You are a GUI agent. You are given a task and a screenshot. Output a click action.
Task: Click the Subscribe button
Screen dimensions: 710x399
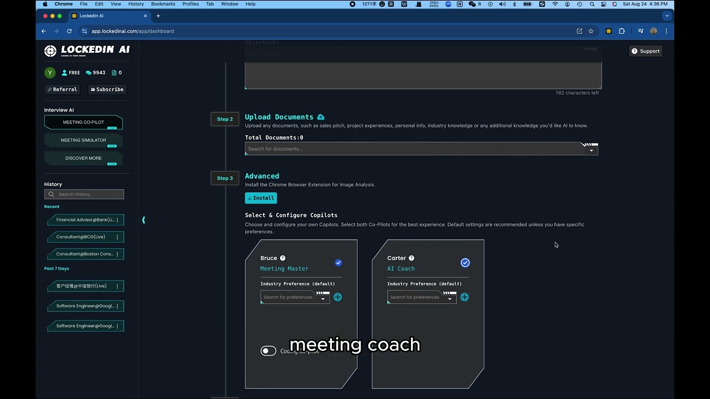tap(106, 89)
